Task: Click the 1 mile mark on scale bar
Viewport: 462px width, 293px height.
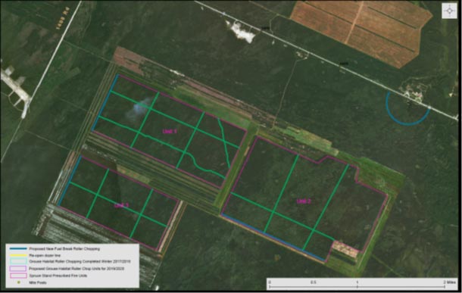Action: click(x=357, y=282)
